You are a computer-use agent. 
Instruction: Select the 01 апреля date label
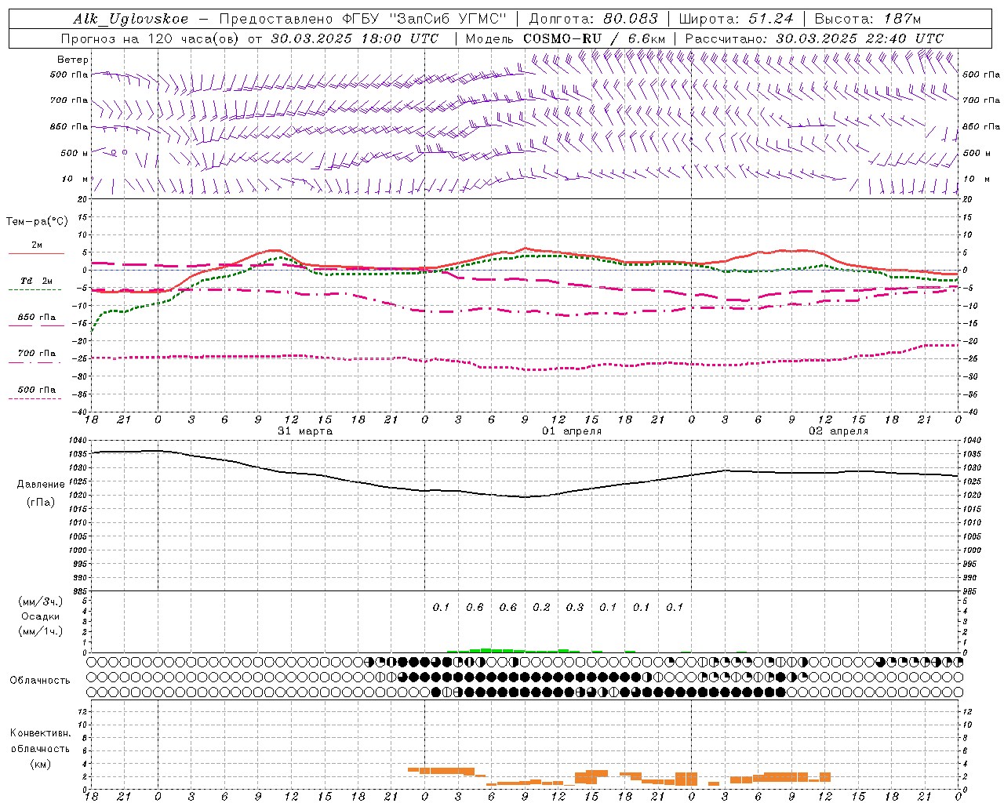point(572,431)
